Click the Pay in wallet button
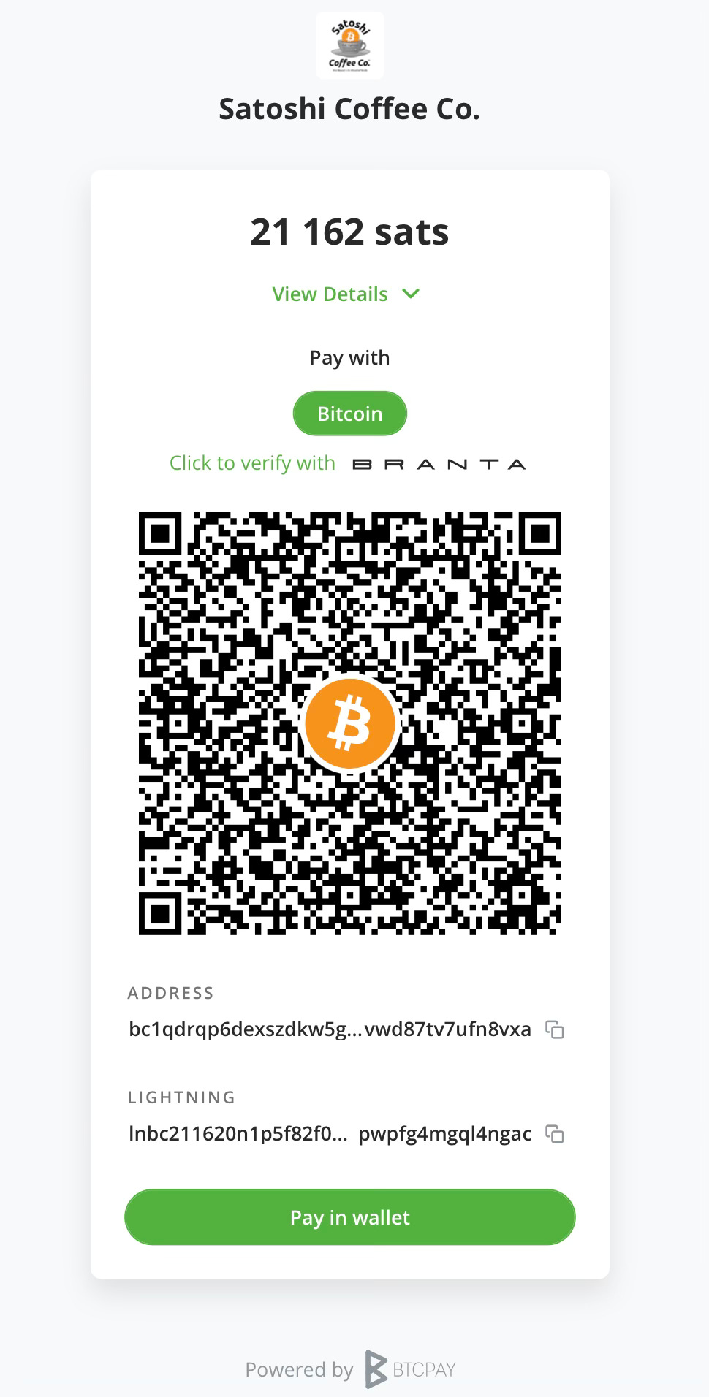The height and width of the screenshot is (1397, 709). pyautogui.click(x=350, y=1217)
